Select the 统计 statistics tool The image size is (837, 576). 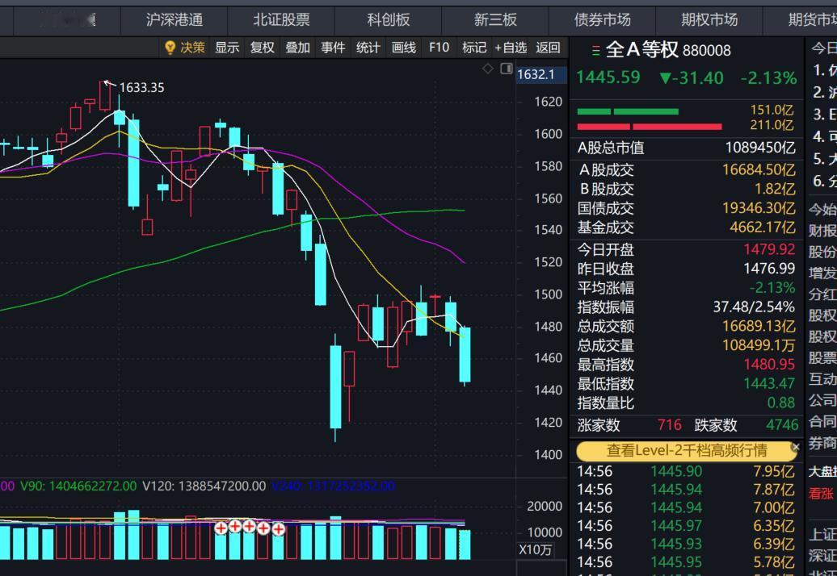[x=368, y=48]
